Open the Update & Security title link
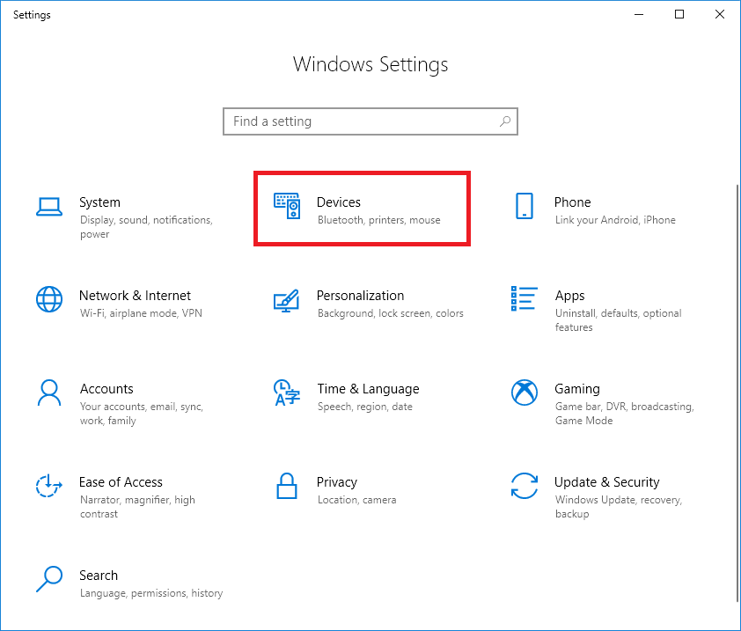This screenshot has height=631, width=741. (606, 482)
